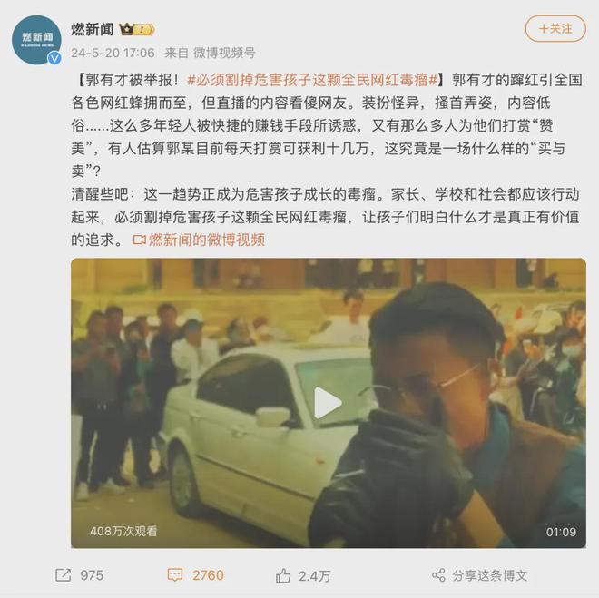Click the post timestamp 24-5-20 17:06

coord(113,53)
